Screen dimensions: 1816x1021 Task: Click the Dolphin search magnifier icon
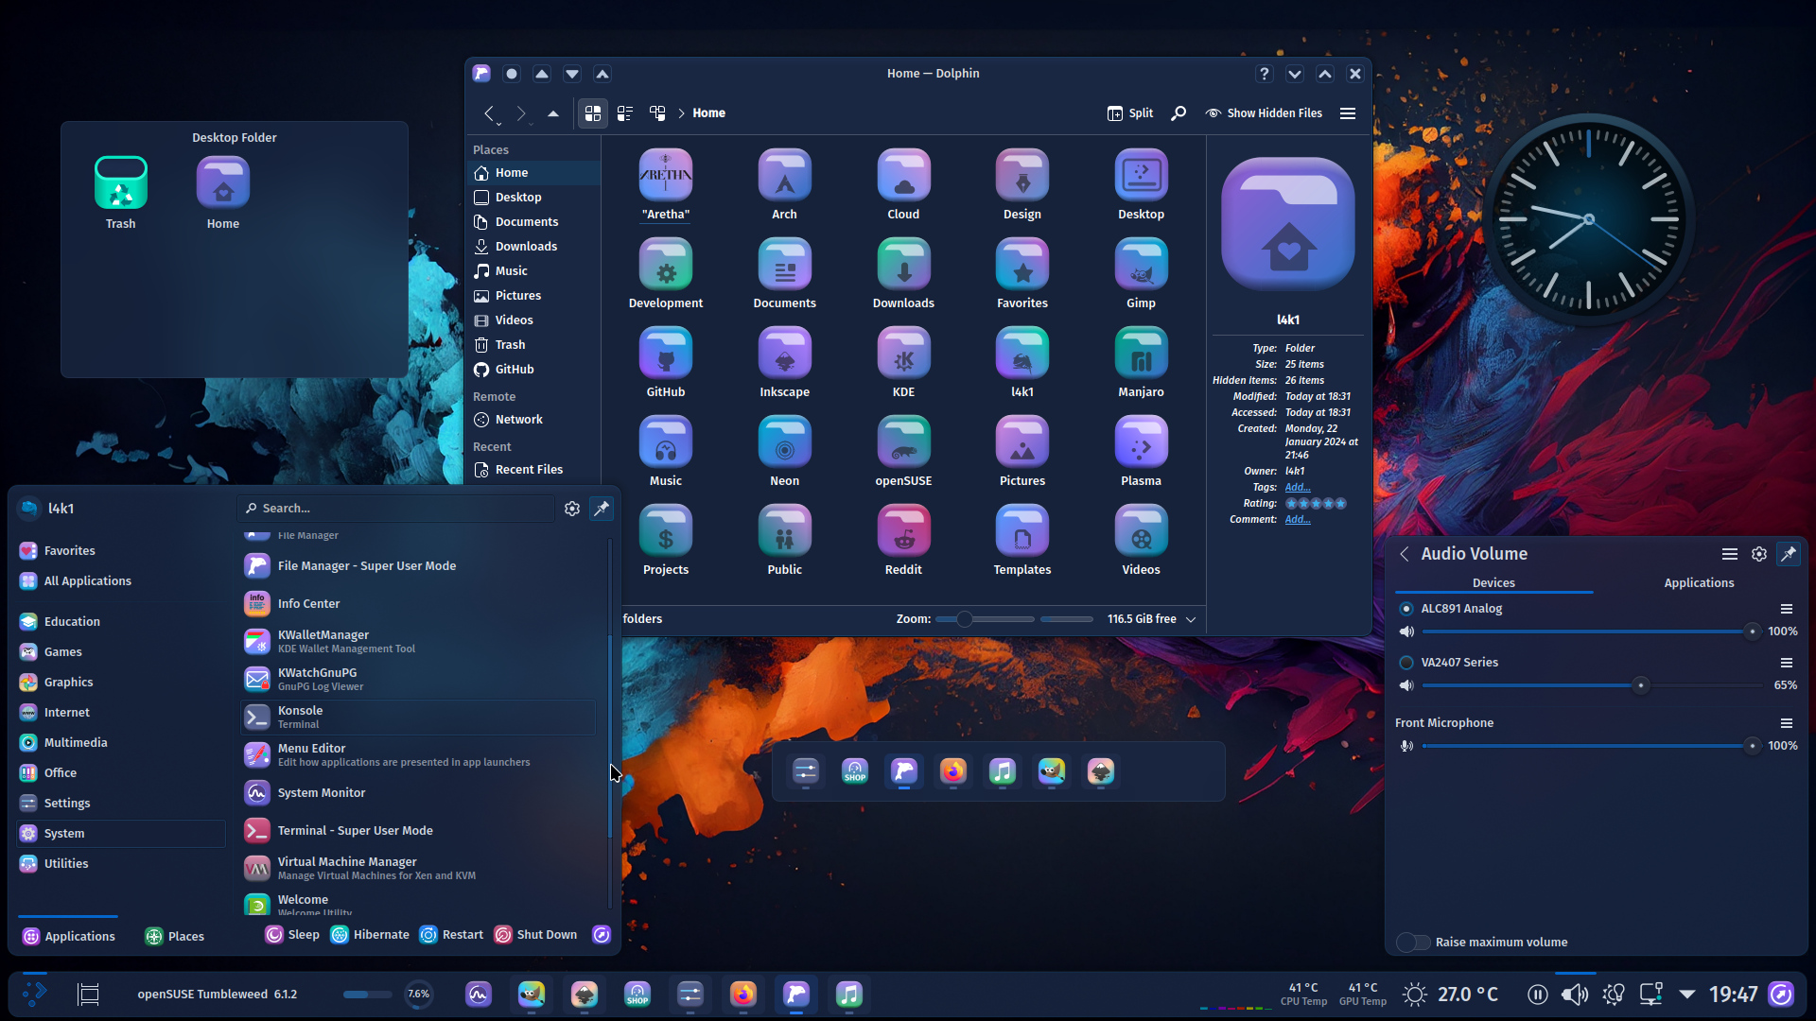pos(1179,113)
